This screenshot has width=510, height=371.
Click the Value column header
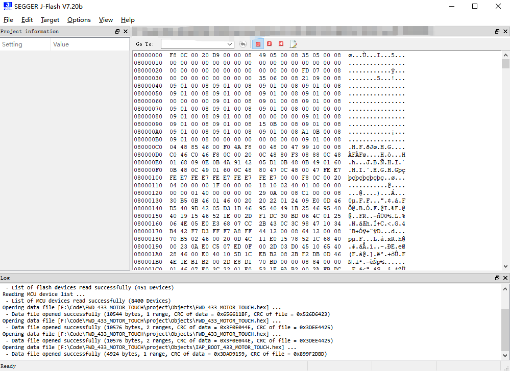(90, 44)
